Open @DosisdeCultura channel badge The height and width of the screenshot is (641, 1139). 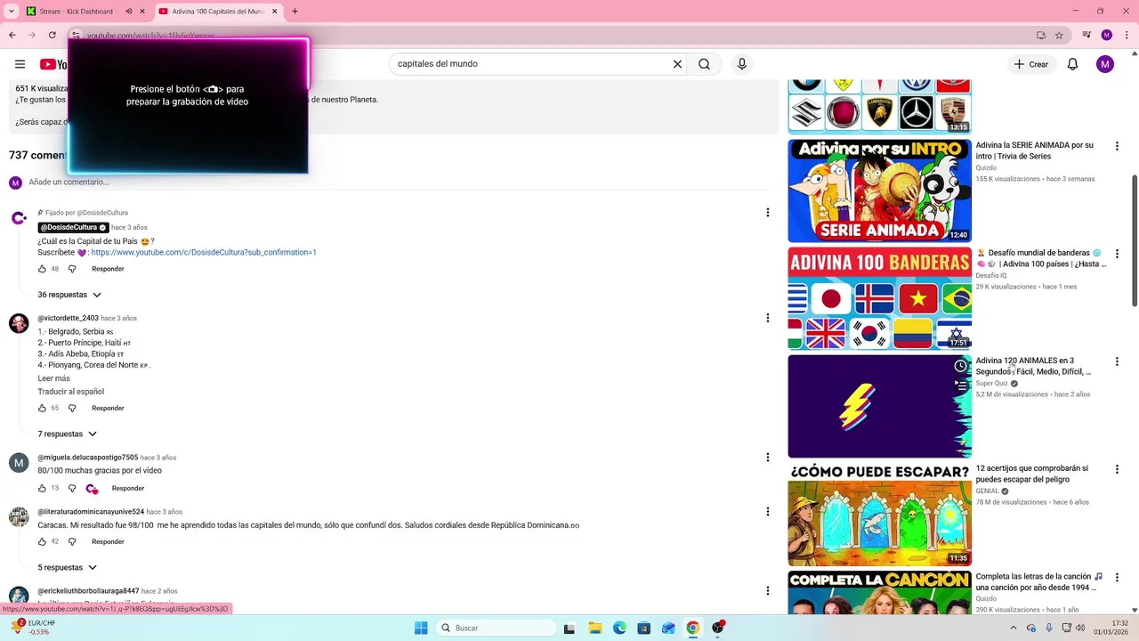[73, 227]
